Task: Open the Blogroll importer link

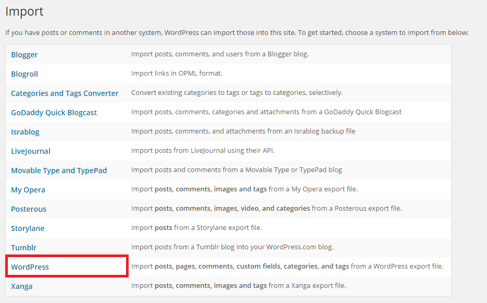Action: pyautogui.click(x=24, y=74)
